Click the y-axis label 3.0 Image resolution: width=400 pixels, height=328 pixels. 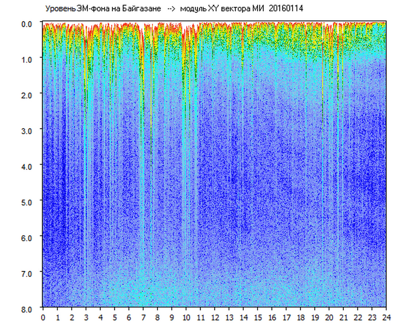tap(28, 130)
